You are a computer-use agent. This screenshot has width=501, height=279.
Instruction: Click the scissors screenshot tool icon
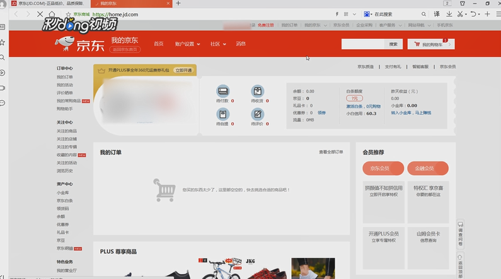click(460, 14)
